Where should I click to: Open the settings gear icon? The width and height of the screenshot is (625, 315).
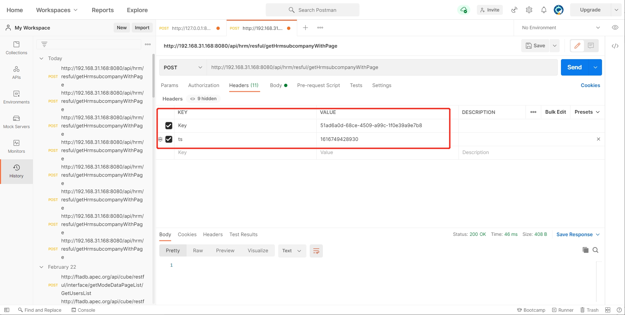click(x=529, y=10)
